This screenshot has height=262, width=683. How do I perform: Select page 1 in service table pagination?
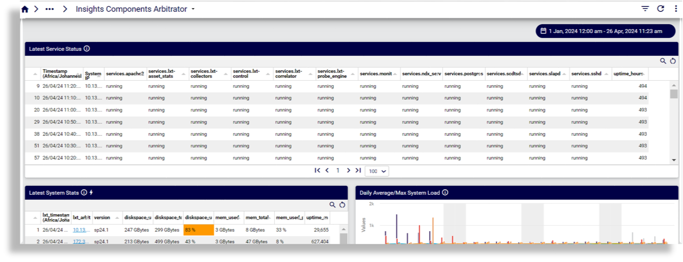click(x=338, y=171)
